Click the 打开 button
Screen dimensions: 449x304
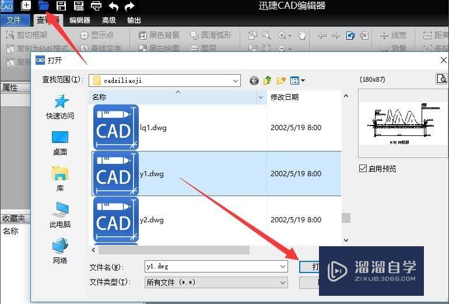point(309,267)
